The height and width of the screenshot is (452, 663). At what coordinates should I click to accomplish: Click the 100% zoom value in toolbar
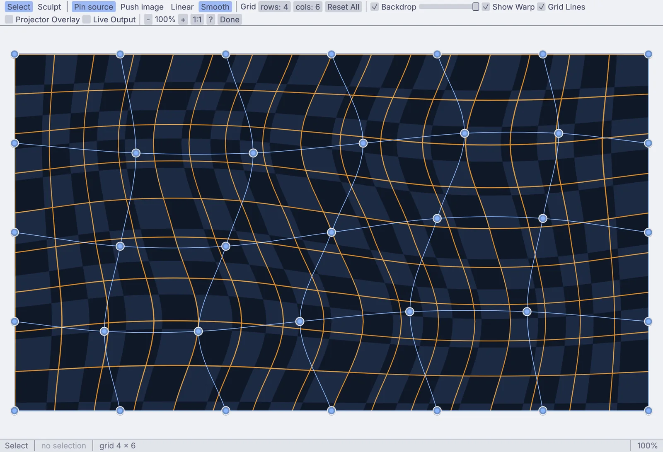coord(165,19)
